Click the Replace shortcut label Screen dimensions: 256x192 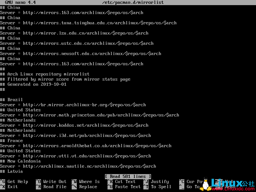tap(88, 187)
